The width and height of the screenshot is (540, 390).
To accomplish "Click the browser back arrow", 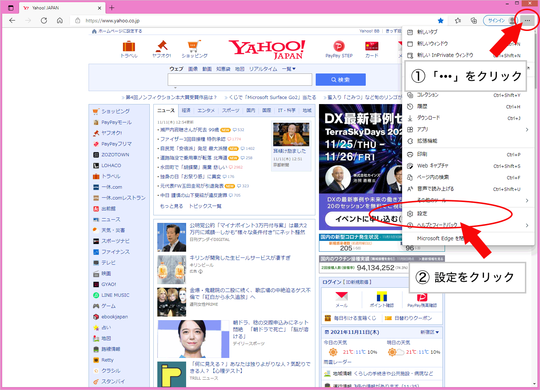I will (x=12, y=21).
